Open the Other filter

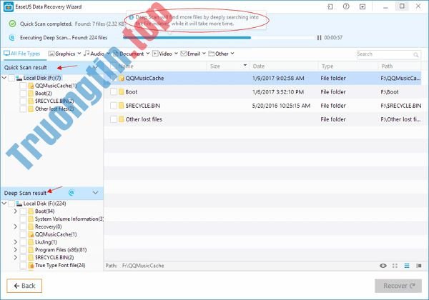221,54
